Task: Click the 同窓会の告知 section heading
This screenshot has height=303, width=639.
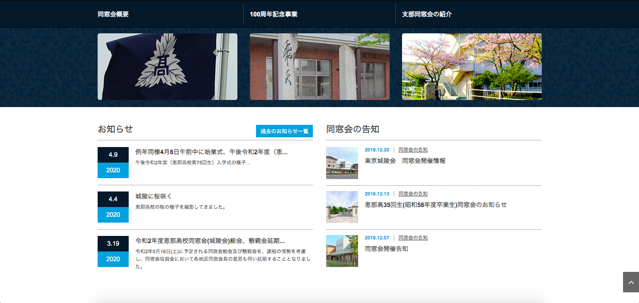Action: pos(353,129)
